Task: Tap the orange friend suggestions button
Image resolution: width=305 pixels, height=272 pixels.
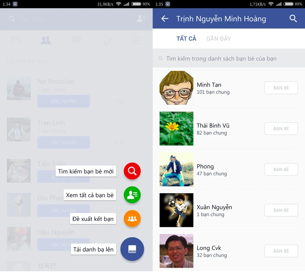Action: pyautogui.click(x=132, y=218)
